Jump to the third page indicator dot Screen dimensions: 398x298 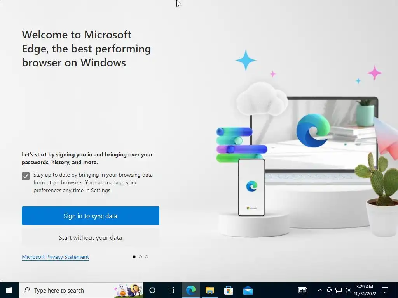tap(147, 257)
